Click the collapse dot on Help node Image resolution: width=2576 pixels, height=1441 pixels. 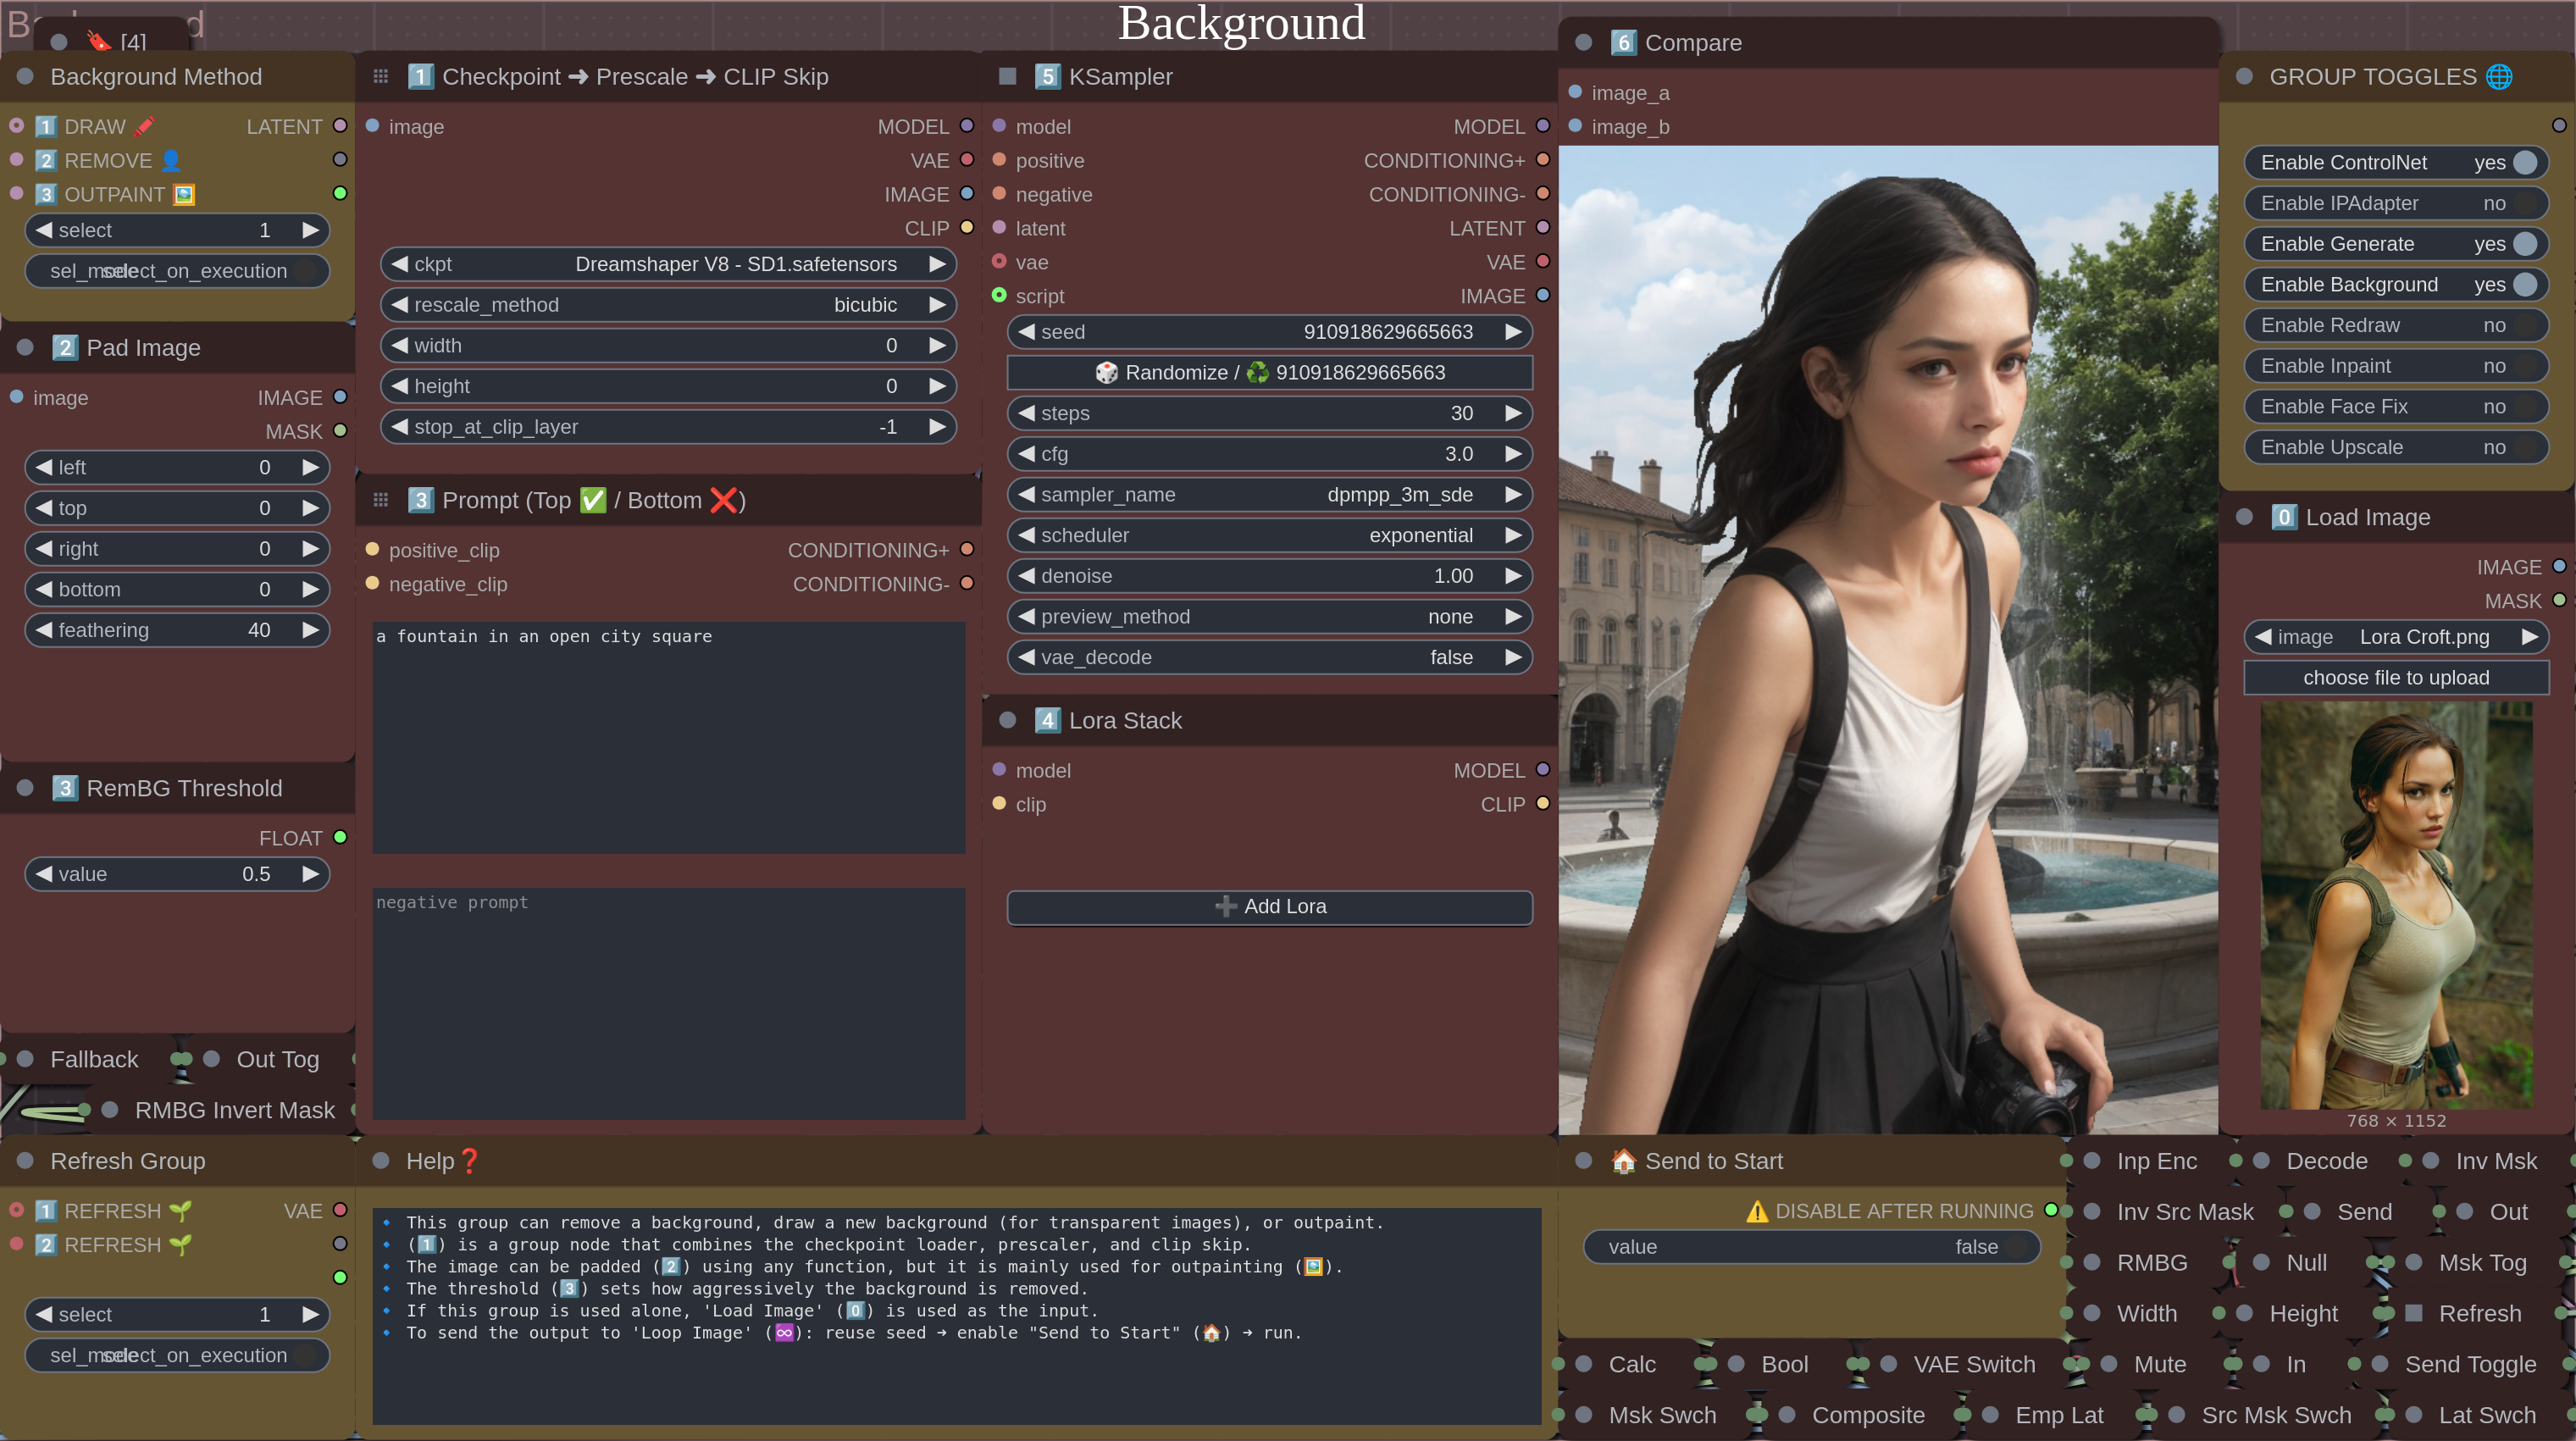(381, 1161)
